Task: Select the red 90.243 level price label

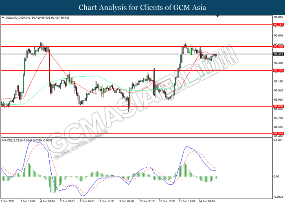Action: [x=278, y=71]
